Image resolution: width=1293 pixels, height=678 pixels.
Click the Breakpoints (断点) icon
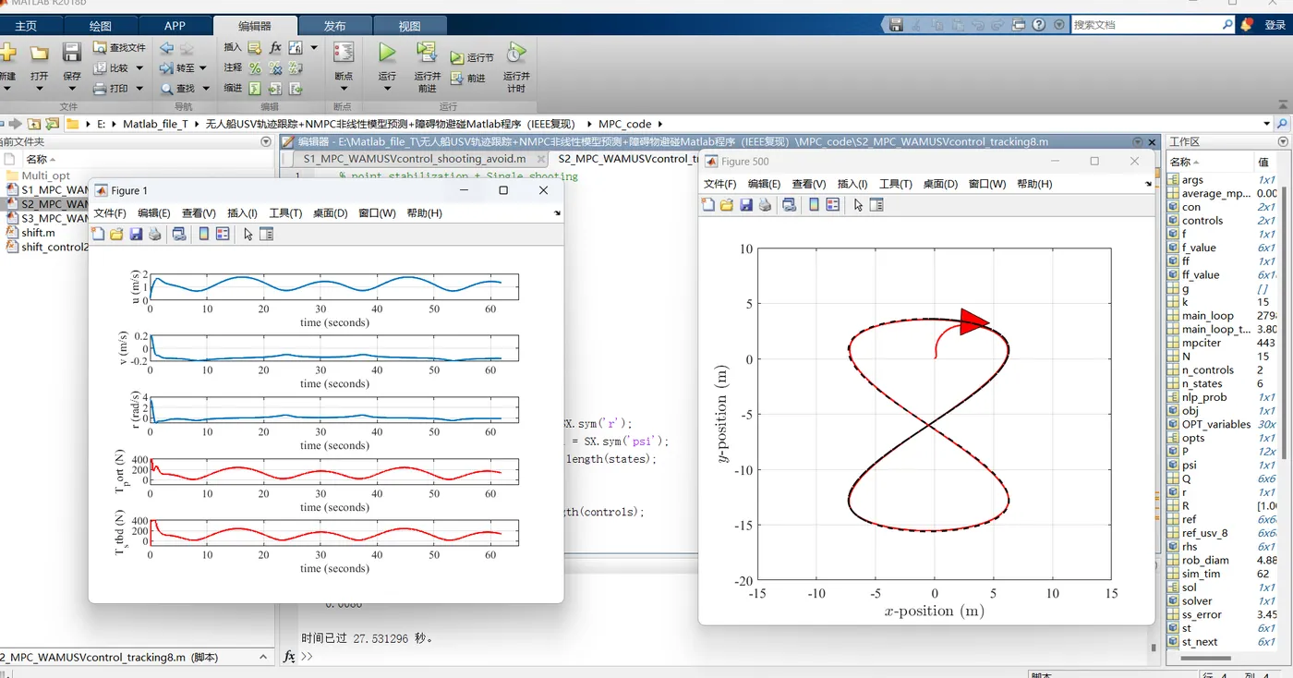pos(344,53)
